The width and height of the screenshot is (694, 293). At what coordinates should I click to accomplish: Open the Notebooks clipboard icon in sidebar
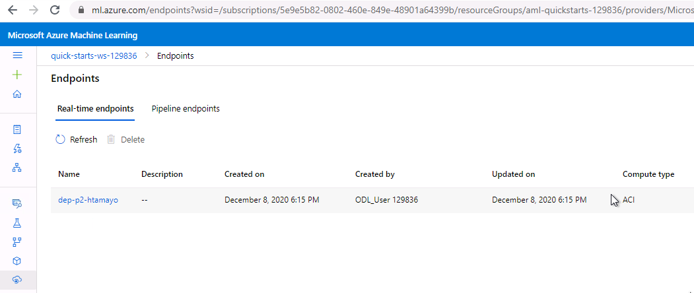click(17, 129)
